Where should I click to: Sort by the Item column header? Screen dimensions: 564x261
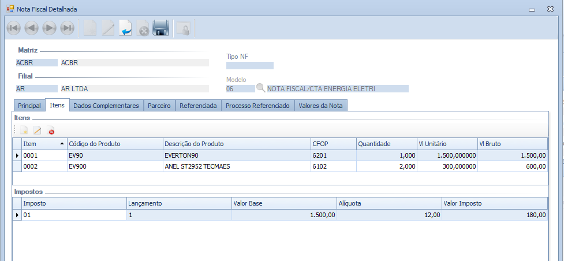click(x=40, y=143)
